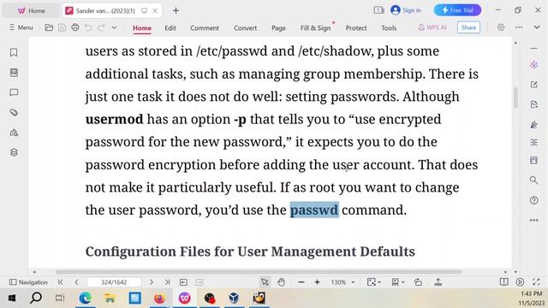The height and width of the screenshot is (308, 548).
Task: Open the Attachments paperclip panel
Action: click(x=14, y=112)
